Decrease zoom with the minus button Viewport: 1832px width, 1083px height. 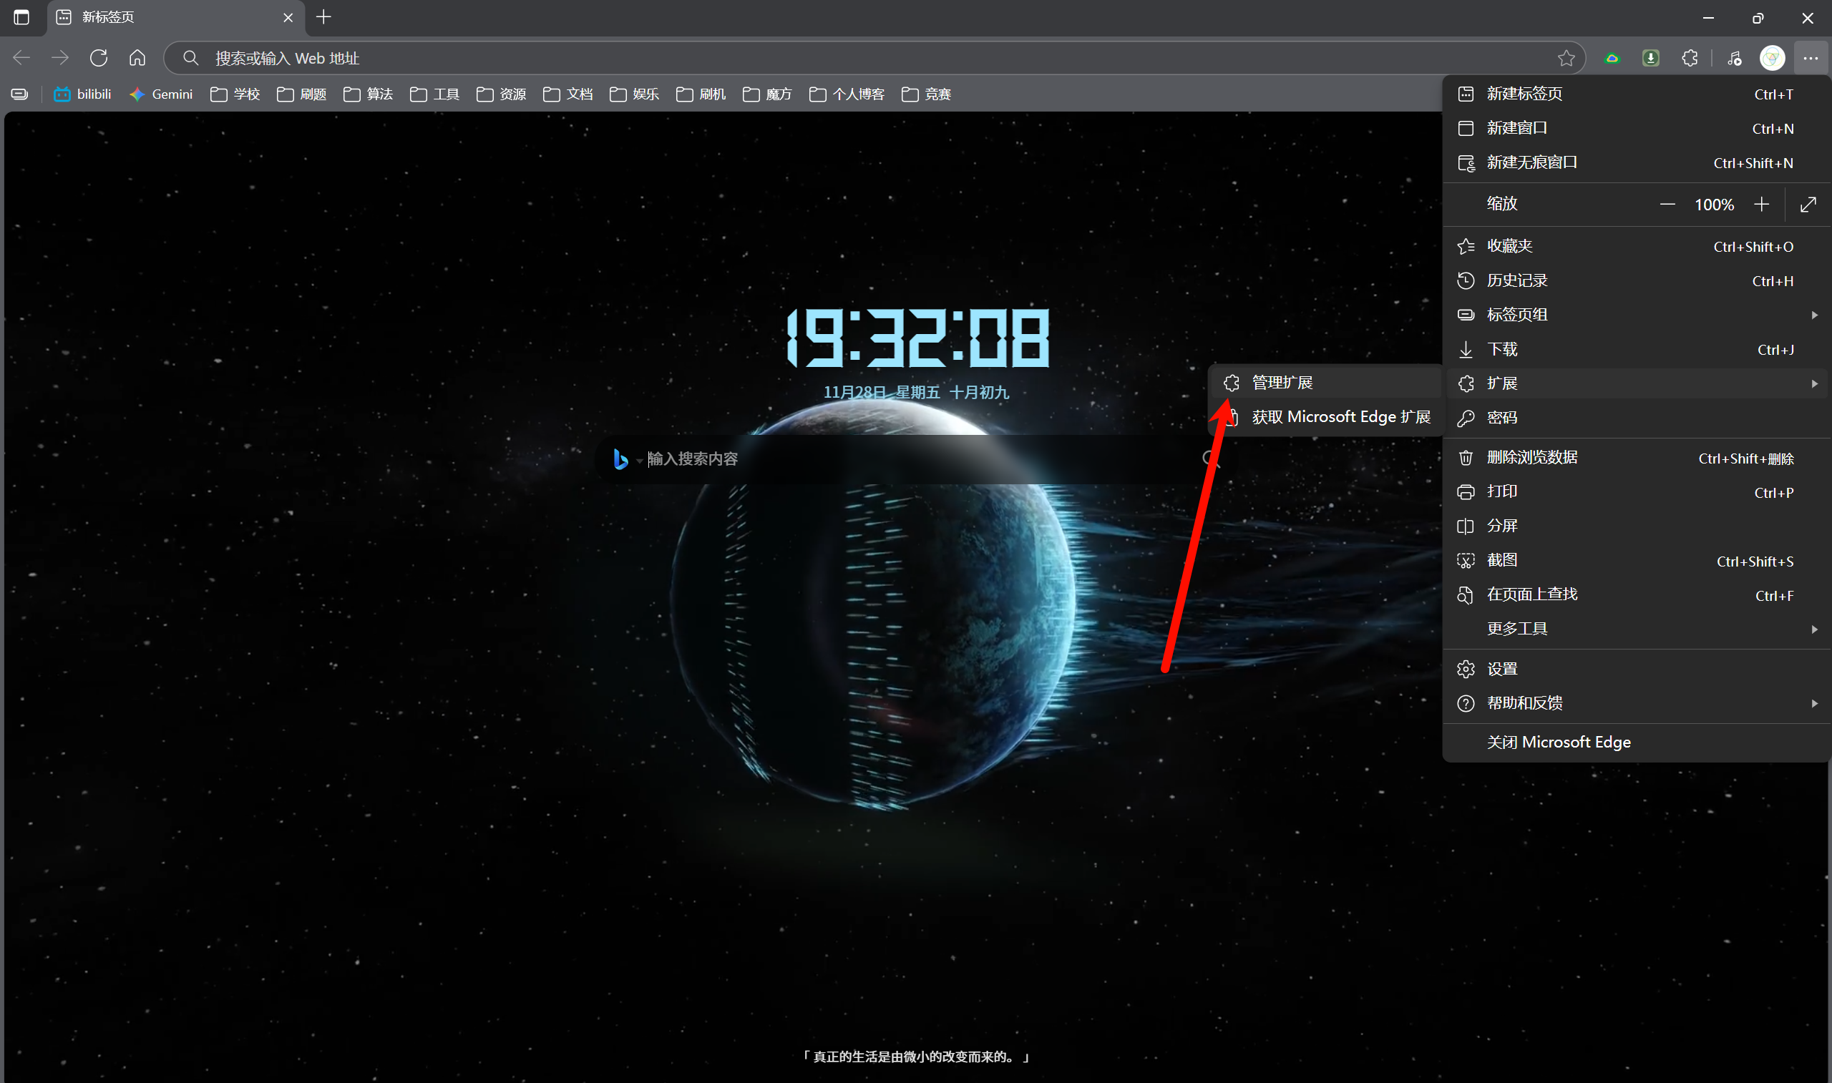1667,205
